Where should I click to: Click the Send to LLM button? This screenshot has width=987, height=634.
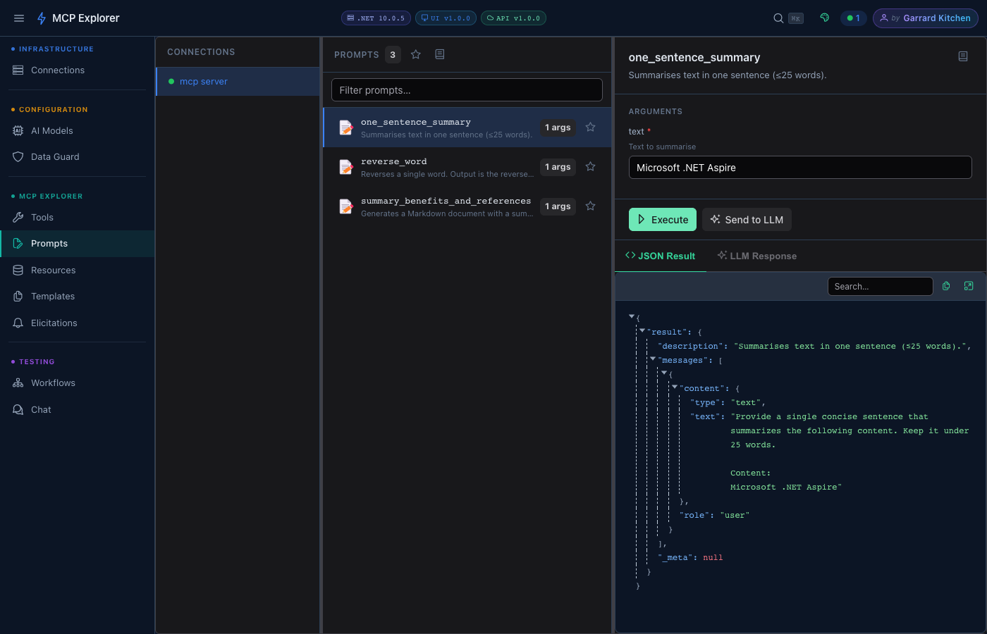[x=747, y=220]
